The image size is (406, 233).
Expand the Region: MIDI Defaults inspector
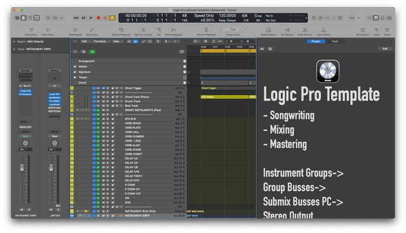pos(14,41)
